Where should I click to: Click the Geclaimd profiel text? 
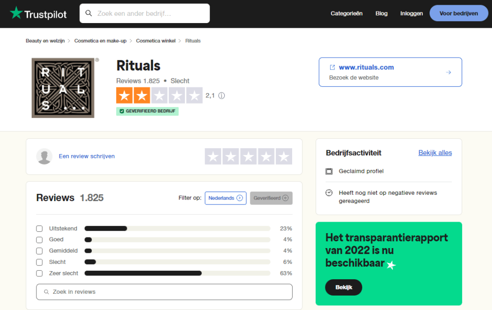click(x=361, y=171)
